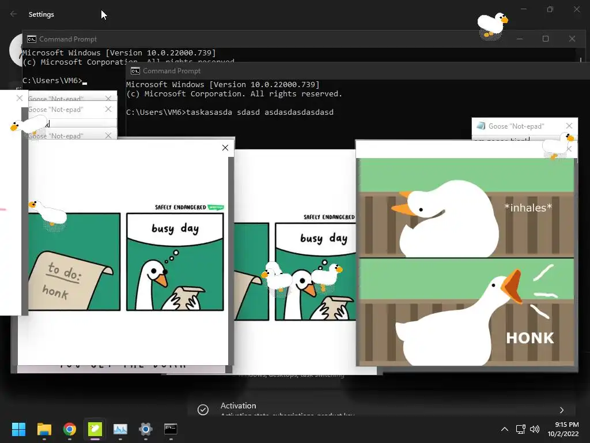
Task: Click the goose walking over the 'to do' comic
Action: click(48, 213)
